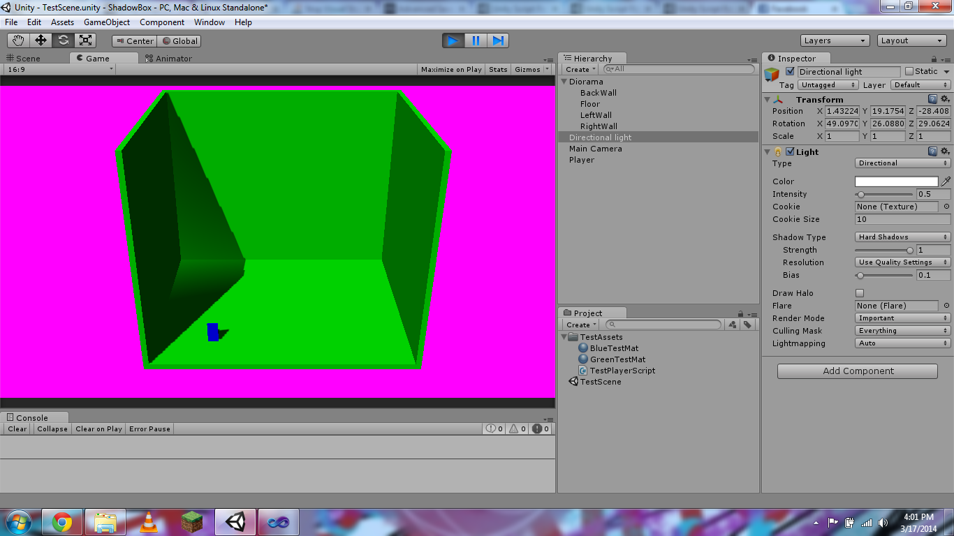
Task: Click Project search by type icon
Action: (x=732, y=325)
